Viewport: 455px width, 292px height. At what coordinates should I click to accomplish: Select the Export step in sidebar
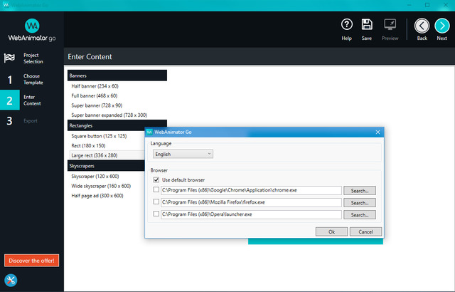(x=31, y=120)
